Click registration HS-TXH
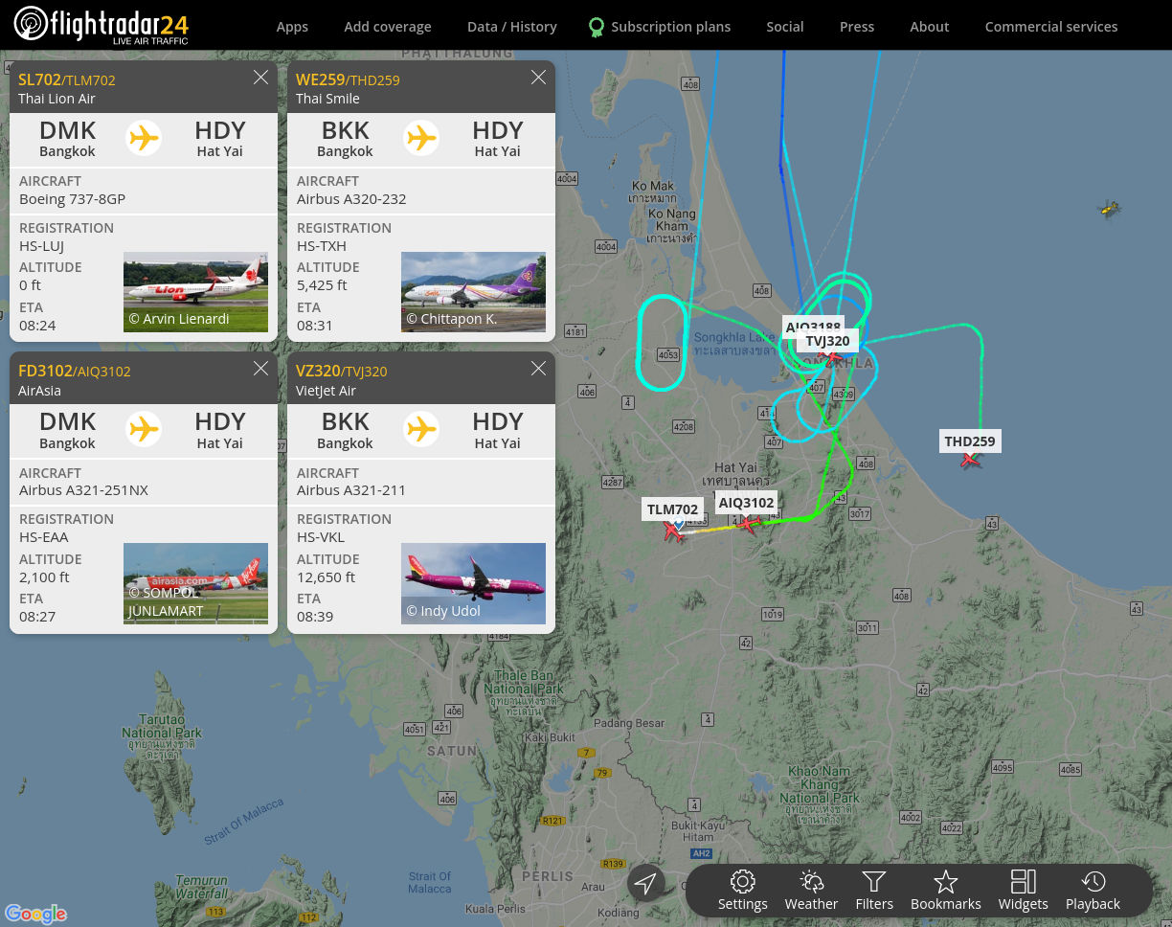Viewport: 1172px width, 927px height. pyautogui.click(x=322, y=246)
